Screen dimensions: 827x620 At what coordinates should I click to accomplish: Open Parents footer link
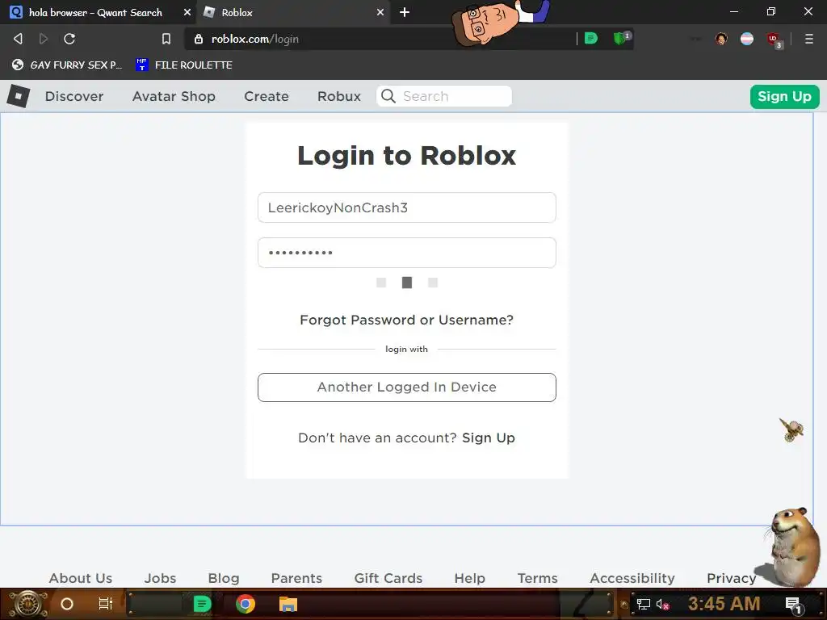(x=296, y=578)
